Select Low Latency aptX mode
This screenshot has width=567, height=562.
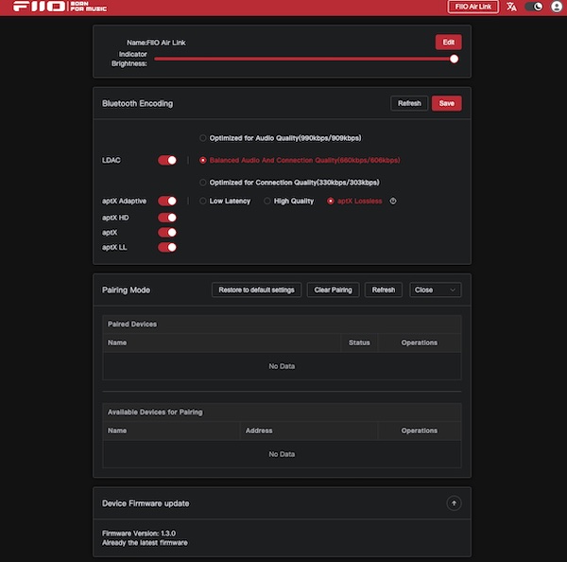tap(202, 201)
